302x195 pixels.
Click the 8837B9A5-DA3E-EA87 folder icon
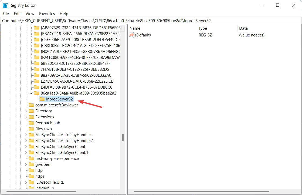click(37, 75)
